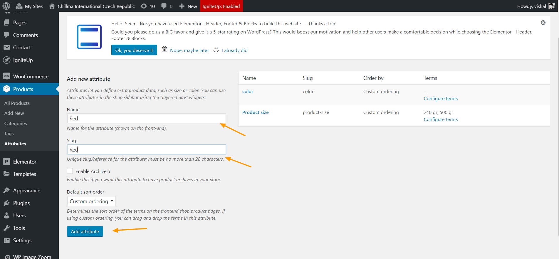Open Add New product submenu item
The width and height of the screenshot is (559, 259).
(x=14, y=113)
